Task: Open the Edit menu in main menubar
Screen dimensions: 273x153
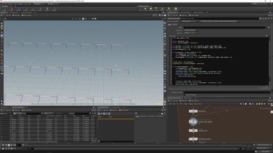Action: point(6,4)
